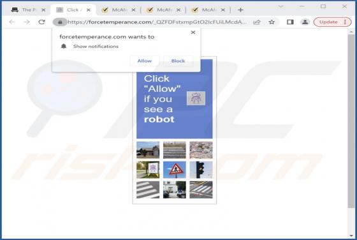Open the Update menu three dots

[345, 22]
